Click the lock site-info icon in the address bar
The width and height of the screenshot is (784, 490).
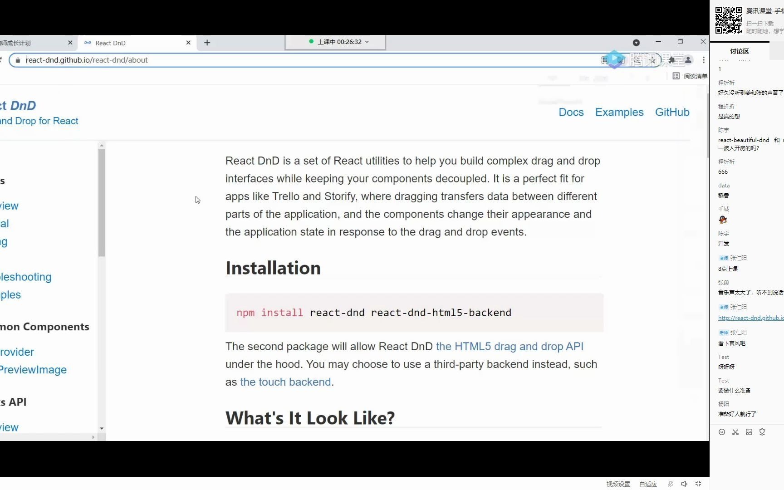point(18,60)
